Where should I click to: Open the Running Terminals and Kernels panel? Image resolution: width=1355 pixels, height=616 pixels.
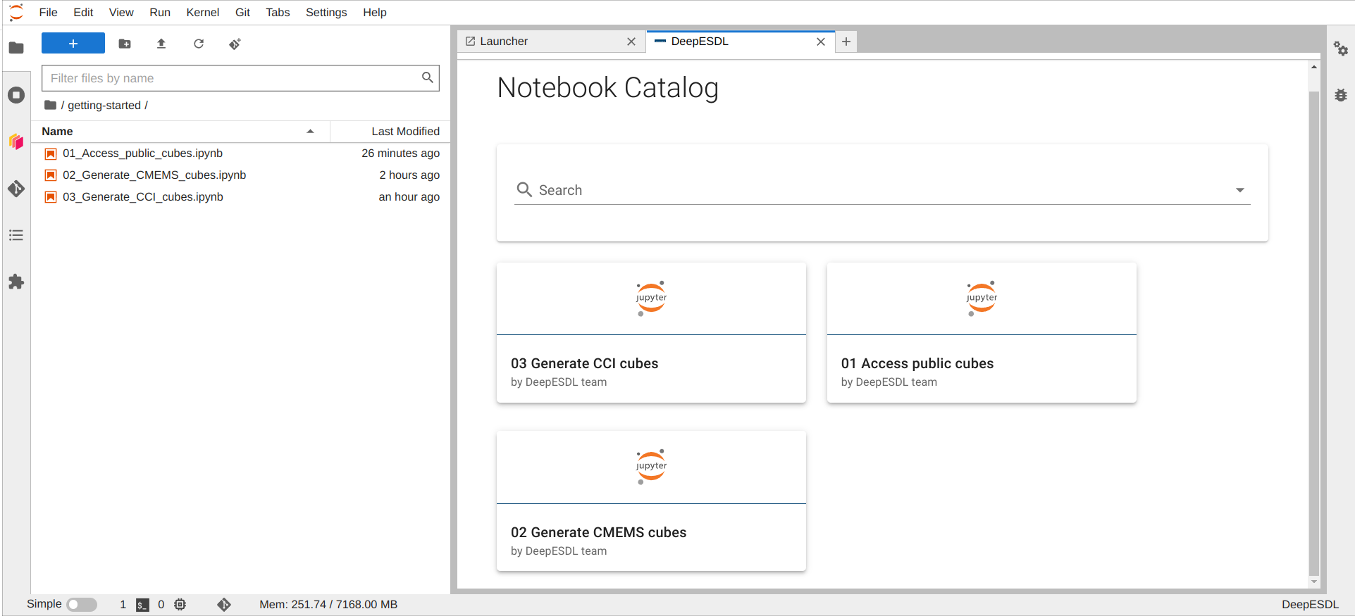pyautogui.click(x=16, y=95)
